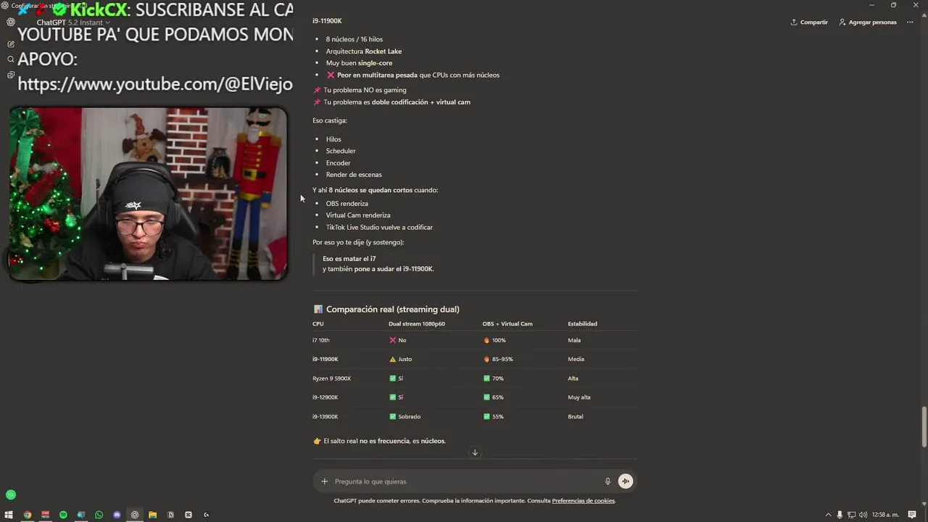928x522 pixels.
Task: Open the Windows notification center icon
Action: 912,515
